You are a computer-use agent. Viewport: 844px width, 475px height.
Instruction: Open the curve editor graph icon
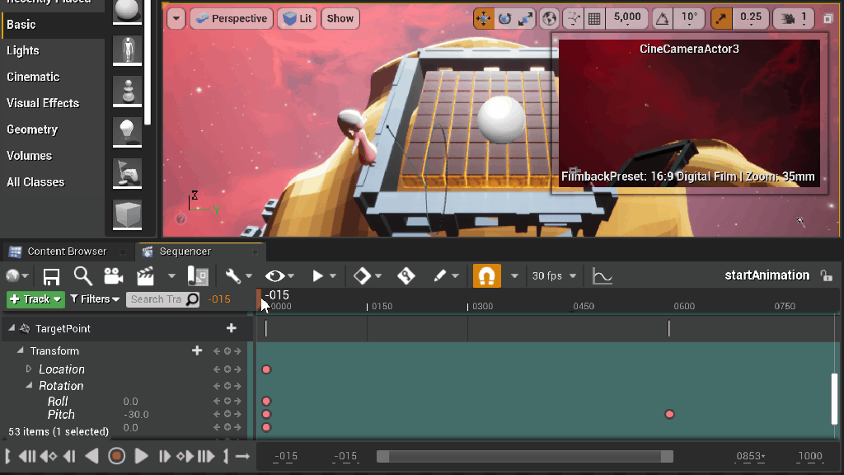pos(603,276)
